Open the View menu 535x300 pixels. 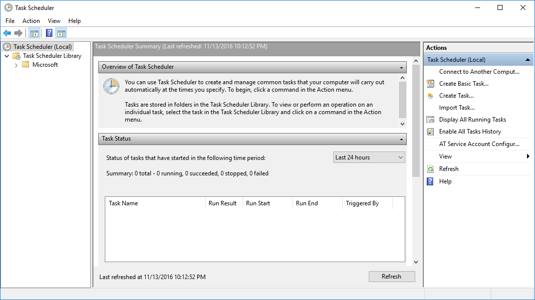[54, 21]
